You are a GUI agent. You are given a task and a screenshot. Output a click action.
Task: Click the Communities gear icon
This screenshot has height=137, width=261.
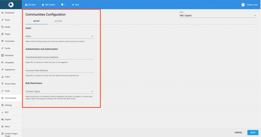pyautogui.click(x=3, y=98)
